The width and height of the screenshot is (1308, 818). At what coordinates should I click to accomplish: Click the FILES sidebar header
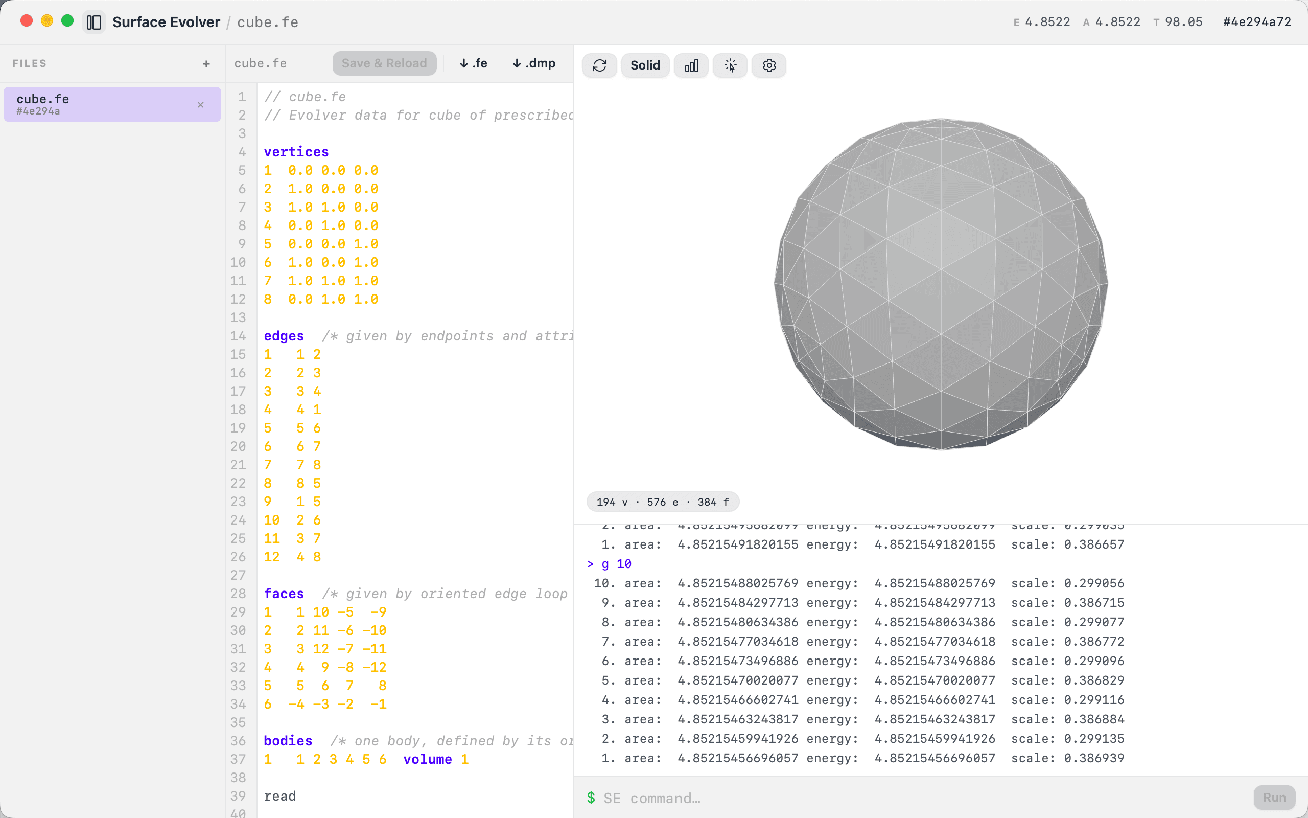30,63
